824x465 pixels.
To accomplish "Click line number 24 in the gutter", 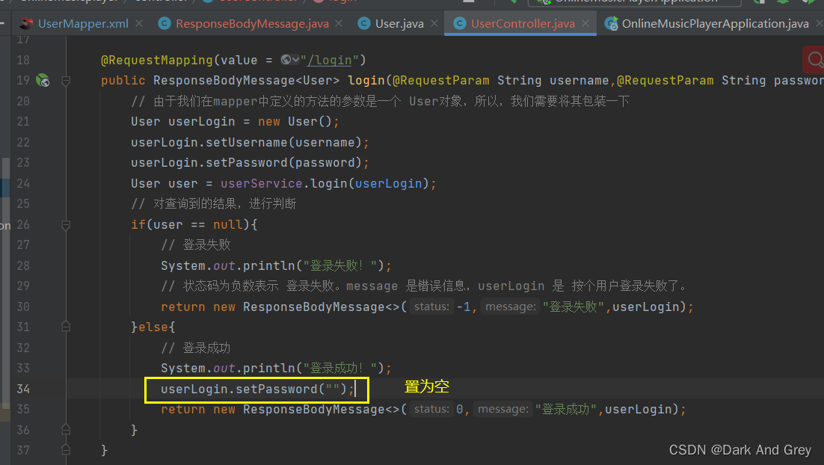I will point(23,183).
